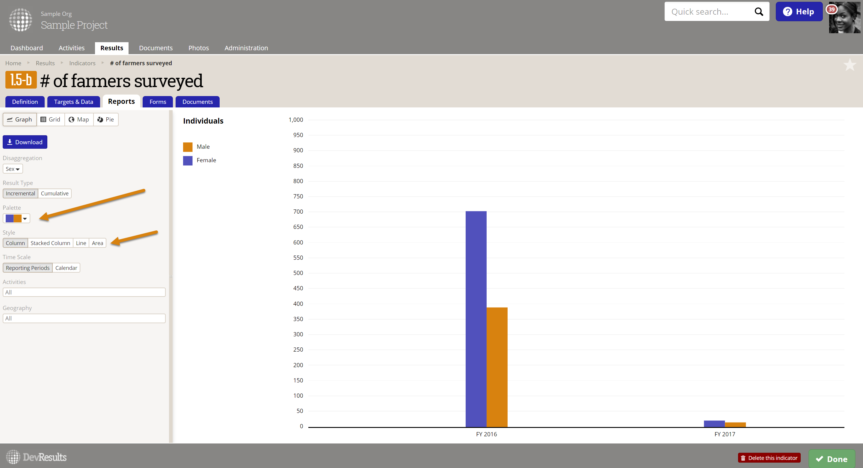Click the DevResults footer logo
The width and height of the screenshot is (863, 468).
coord(36,457)
